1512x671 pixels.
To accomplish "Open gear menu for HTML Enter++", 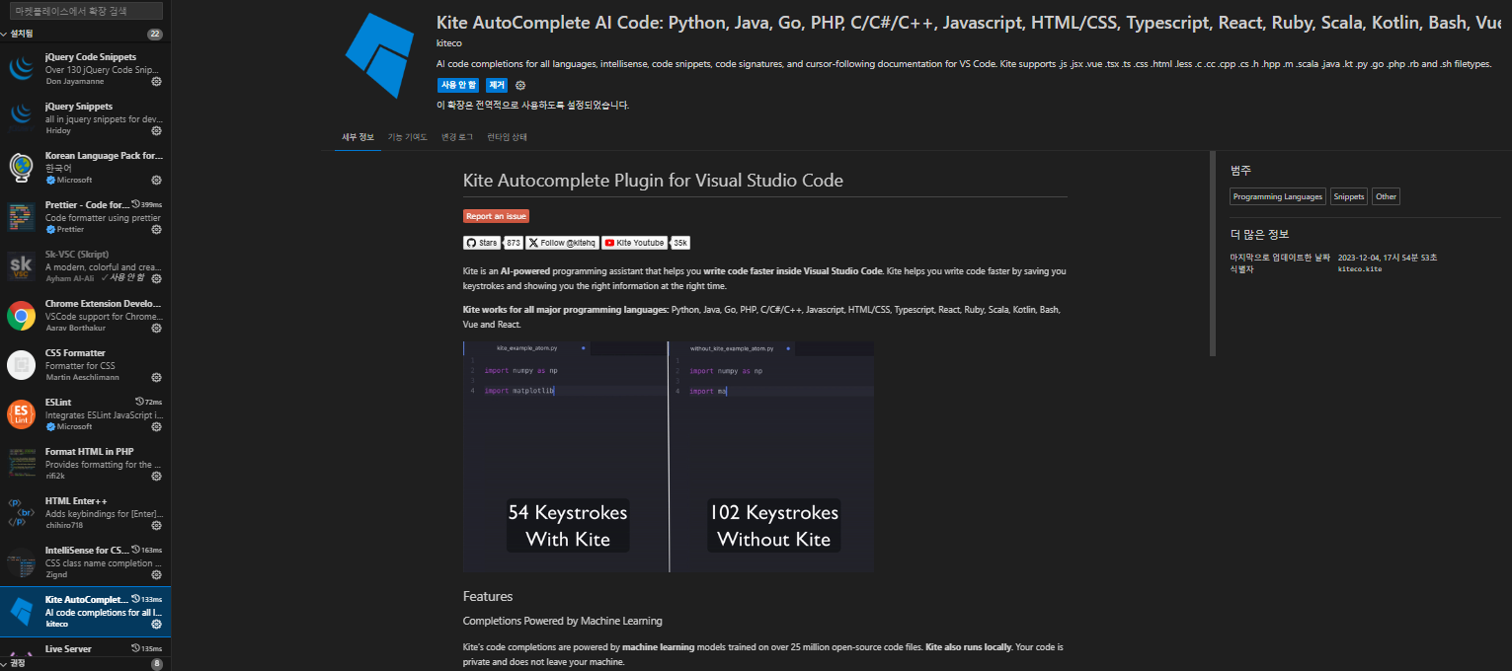I will 156,526.
